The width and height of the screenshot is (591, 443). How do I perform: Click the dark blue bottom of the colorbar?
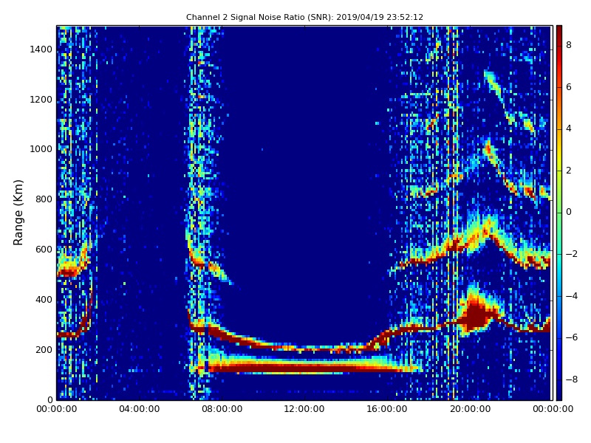(559, 392)
